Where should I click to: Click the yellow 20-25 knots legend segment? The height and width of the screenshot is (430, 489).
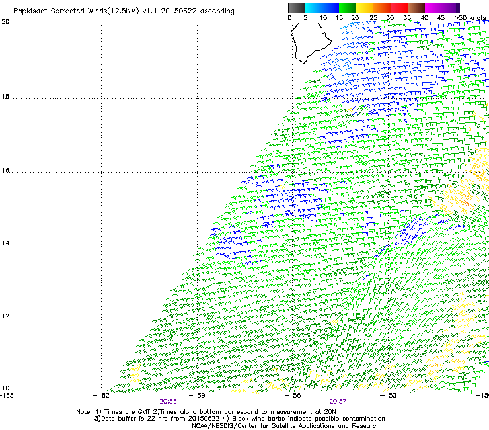tap(365, 8)
